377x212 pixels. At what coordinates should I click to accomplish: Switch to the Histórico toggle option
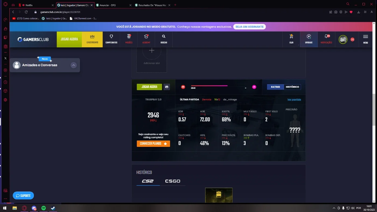coord(292,87)
